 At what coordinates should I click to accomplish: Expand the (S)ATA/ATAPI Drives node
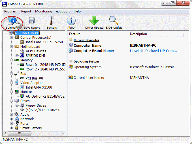click(x=17, y=110)
